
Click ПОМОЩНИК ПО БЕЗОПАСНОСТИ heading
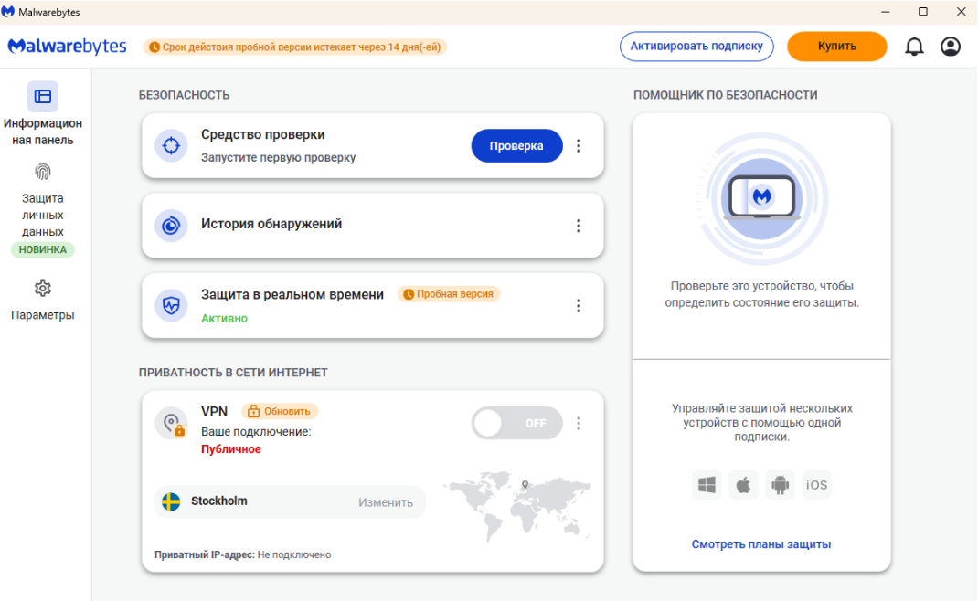point(726,95)
